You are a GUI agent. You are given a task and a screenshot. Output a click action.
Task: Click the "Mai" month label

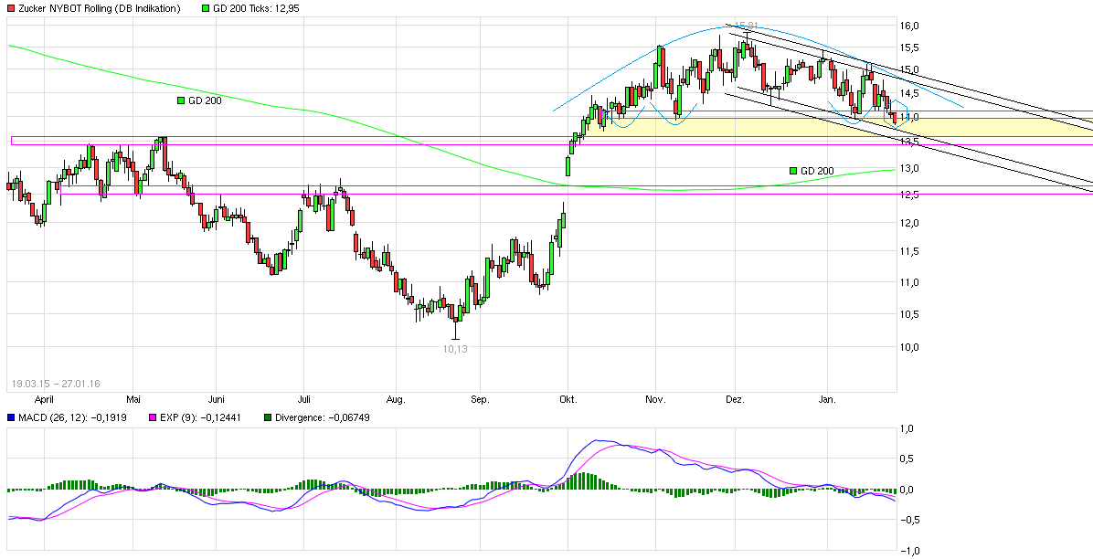coord(133,400)
